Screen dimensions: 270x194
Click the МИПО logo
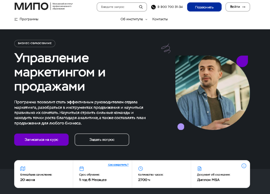click(x=44, y=6)
